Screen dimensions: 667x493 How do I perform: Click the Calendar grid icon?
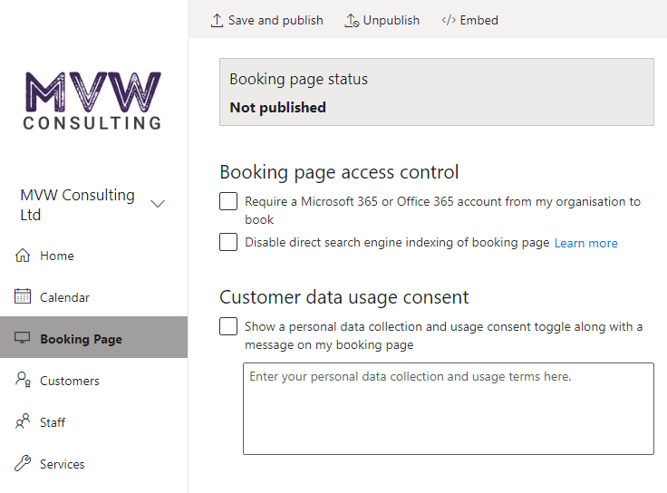[23, 297]
